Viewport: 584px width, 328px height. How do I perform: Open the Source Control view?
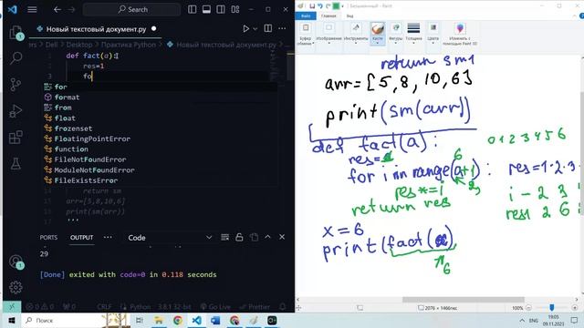[16, 85]
